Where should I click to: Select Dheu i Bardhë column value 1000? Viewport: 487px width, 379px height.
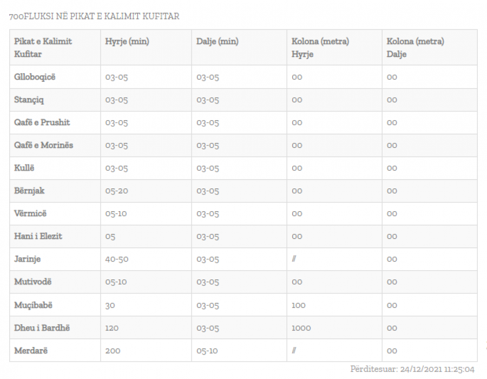pyautogui.click(x=301, y=328)
